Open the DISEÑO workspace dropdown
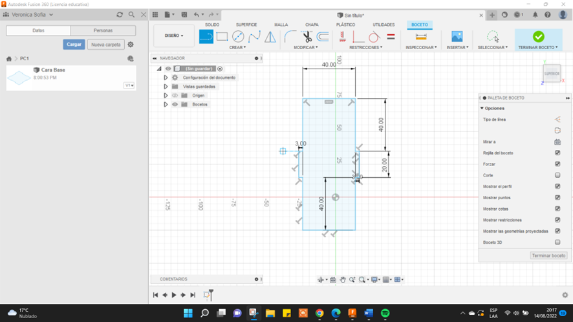The width and height of the screenshot is (573, 322). coord(174,36)
